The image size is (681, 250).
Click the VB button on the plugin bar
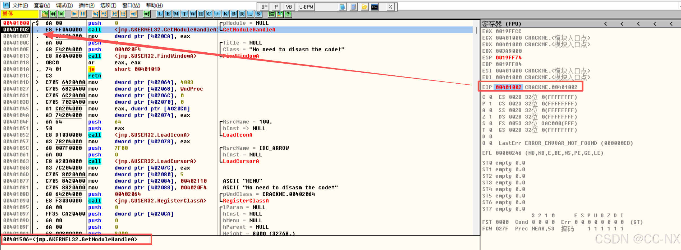(289, 7)
